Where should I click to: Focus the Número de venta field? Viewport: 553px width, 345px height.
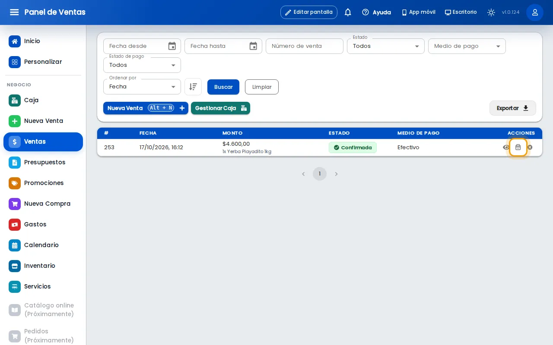tap(305, 46)
